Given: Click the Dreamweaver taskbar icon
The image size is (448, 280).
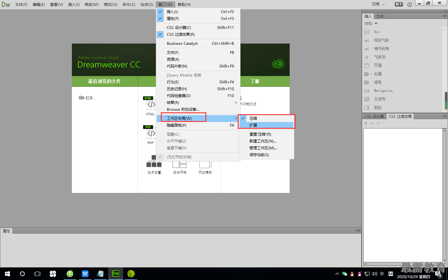Looking at the screenshot, I should pos(116,274).
